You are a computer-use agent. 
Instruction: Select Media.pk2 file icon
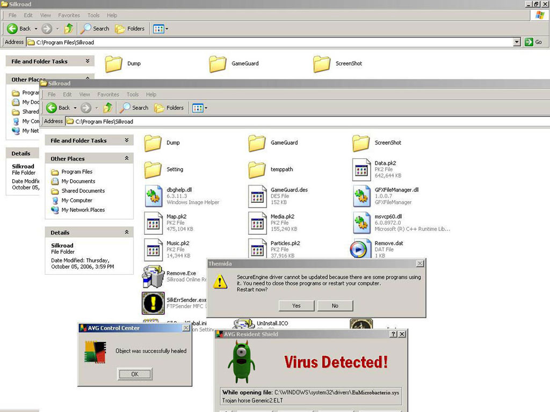257,223
